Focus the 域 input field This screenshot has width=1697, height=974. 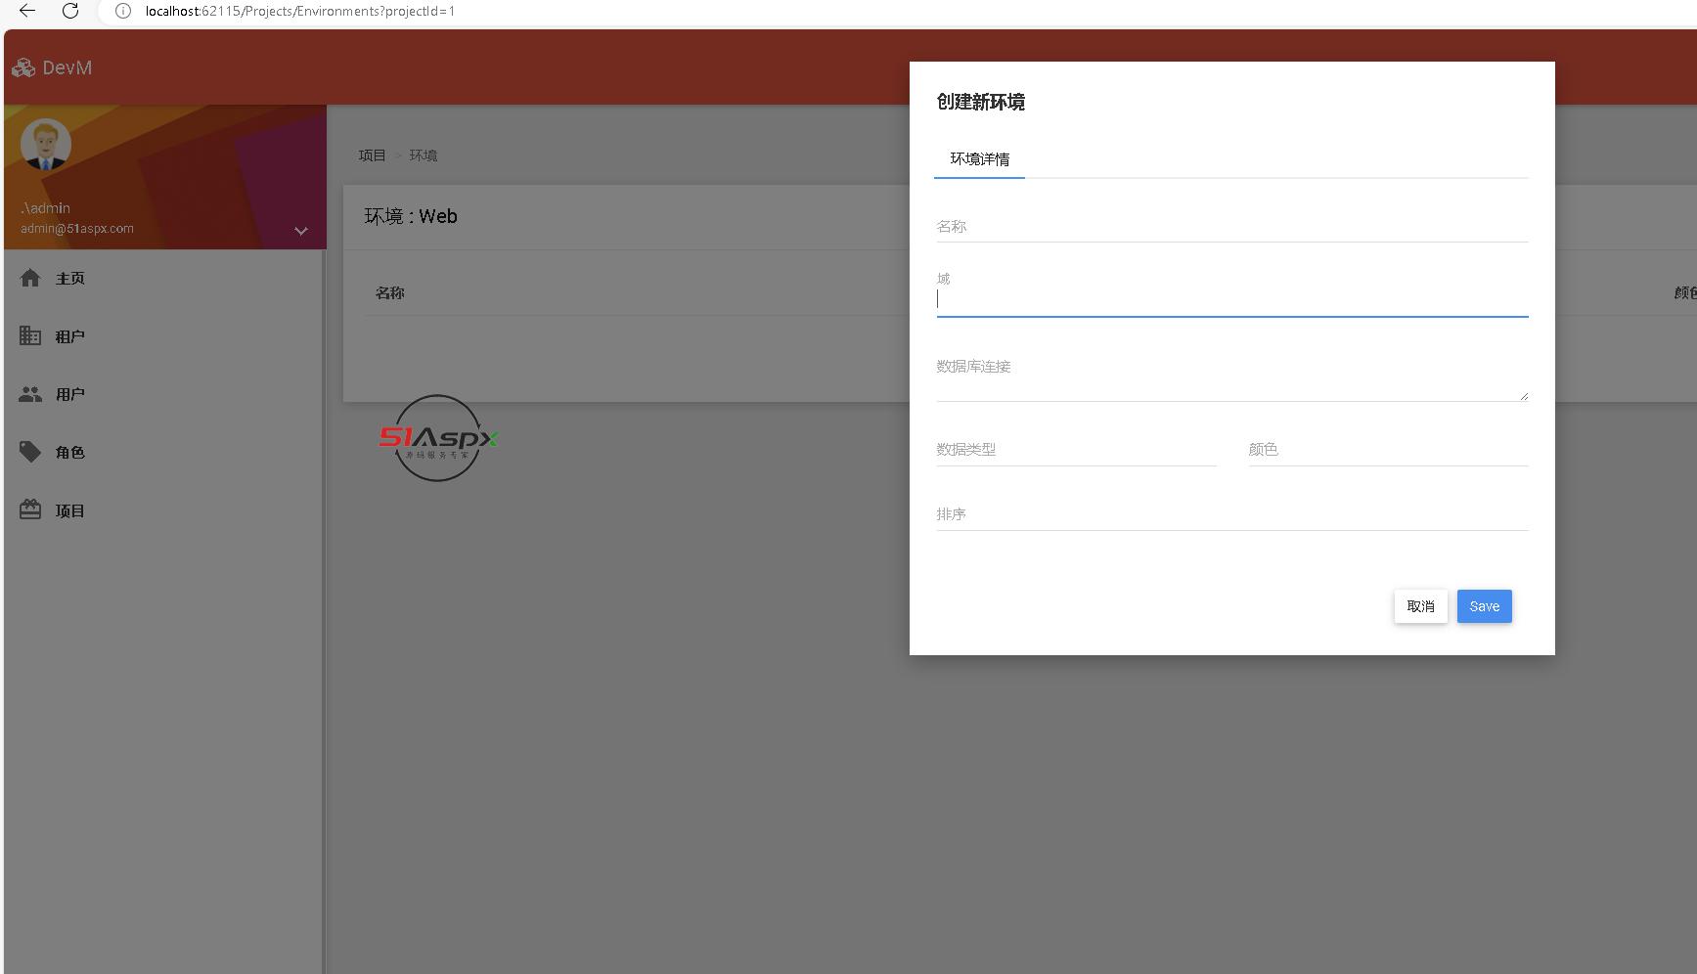1232,299
